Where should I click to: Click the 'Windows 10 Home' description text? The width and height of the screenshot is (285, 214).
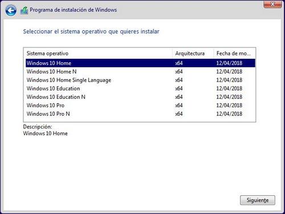click(x=45, y=134)
